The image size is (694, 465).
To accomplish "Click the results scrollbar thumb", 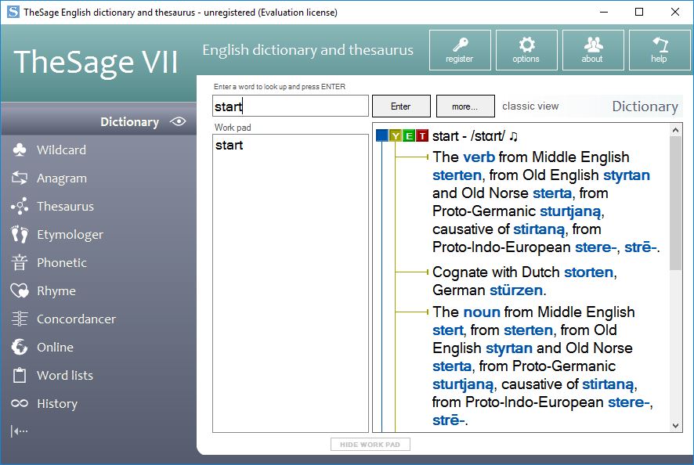I will coord(675,203).
